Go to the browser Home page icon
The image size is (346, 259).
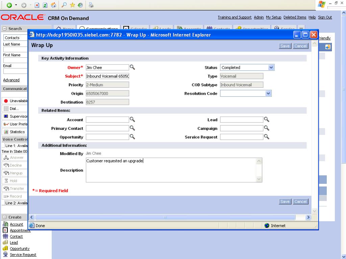[53, 5]
